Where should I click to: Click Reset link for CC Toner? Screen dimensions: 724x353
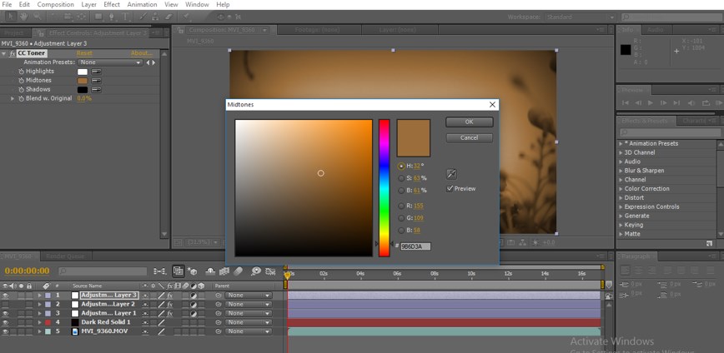[84, 53]
